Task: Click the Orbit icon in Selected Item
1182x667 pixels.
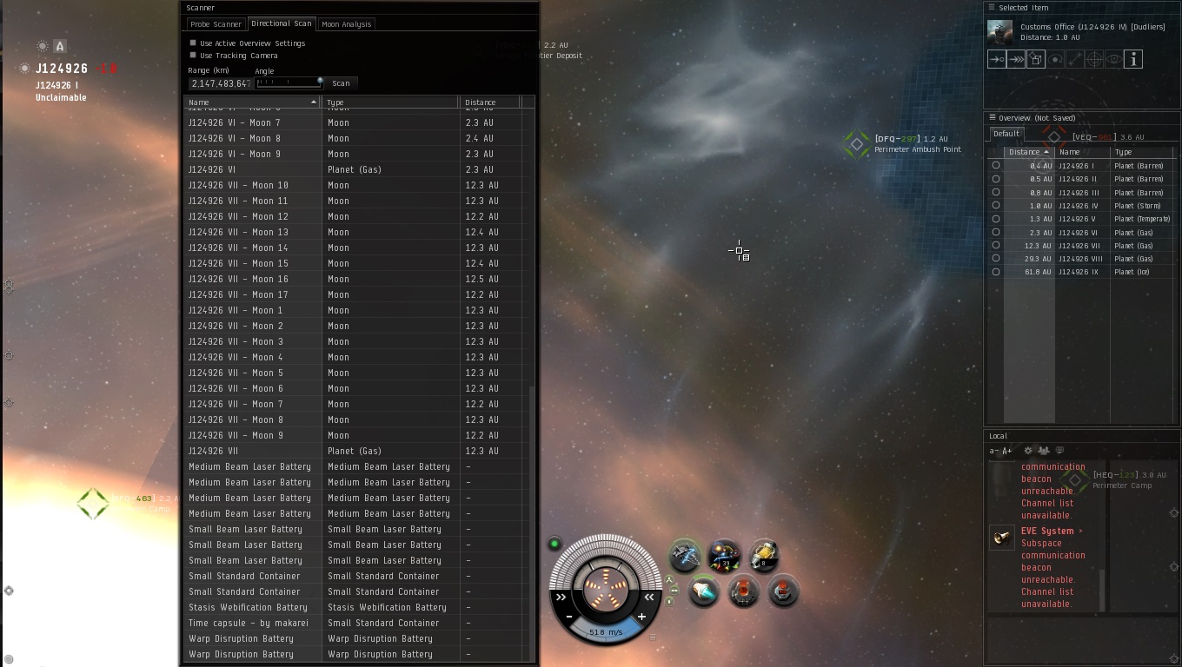Action: 1055,59
